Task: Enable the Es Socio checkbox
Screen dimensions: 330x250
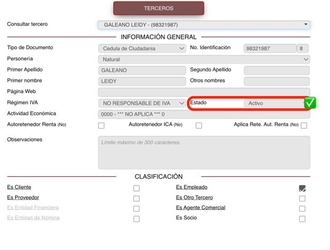Action: click(x=302, y=219)
